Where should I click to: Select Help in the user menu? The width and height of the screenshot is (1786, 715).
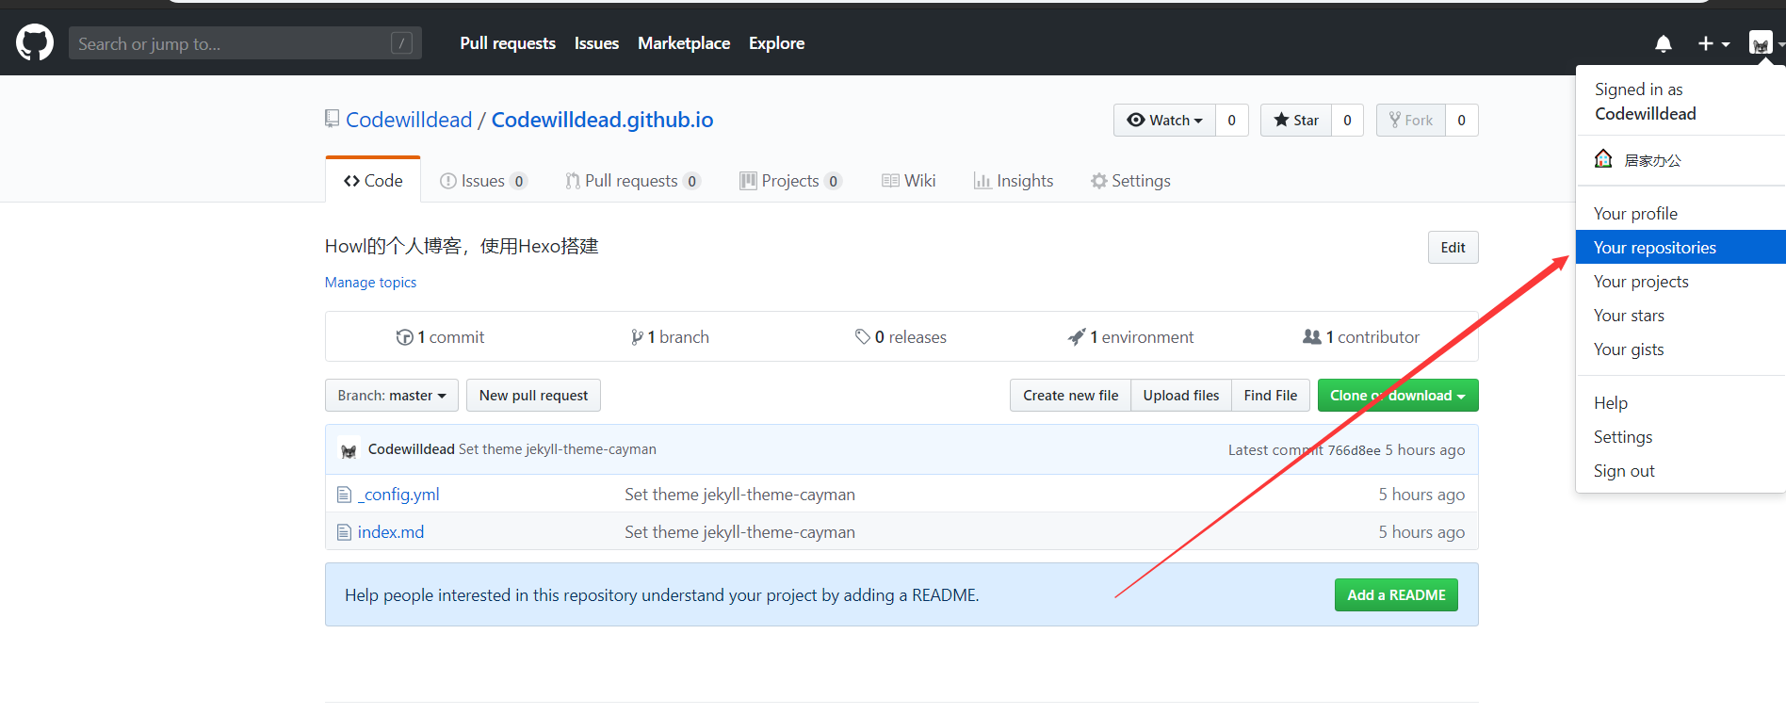point(1680,403)
